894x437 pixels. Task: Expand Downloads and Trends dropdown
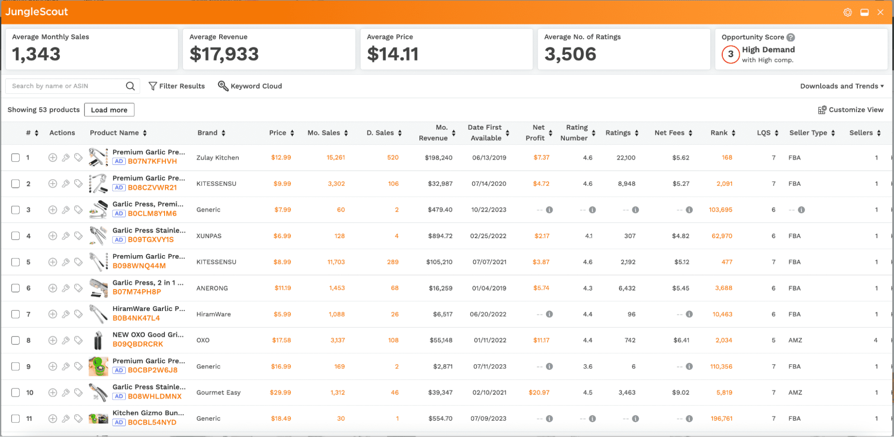coord(842,86)
